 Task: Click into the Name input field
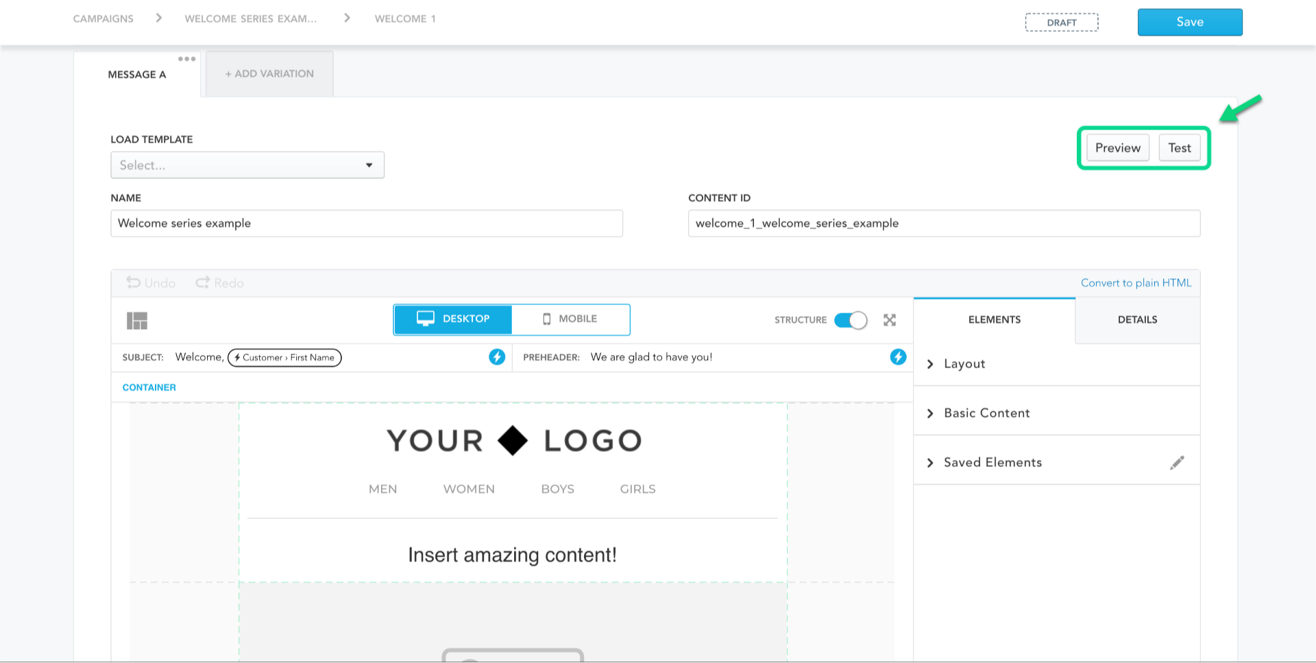tap(367, 224)
